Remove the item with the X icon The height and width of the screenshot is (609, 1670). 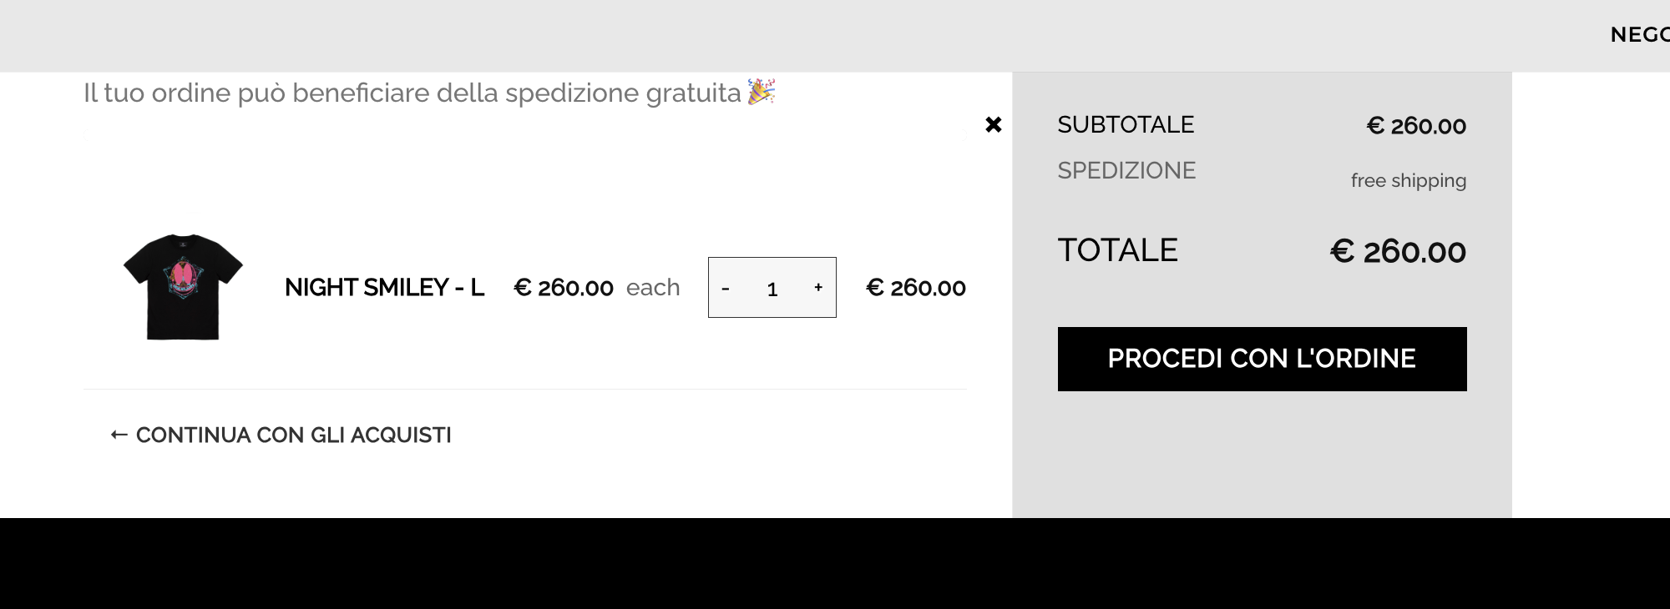point(993,125)
